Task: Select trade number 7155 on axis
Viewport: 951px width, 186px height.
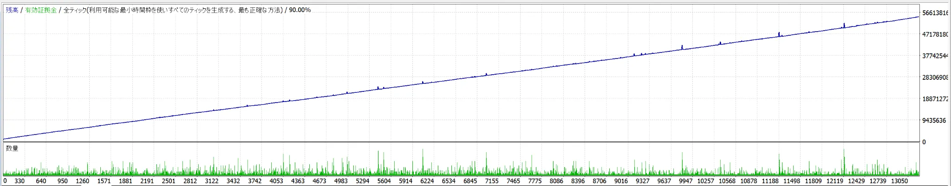Action: (x=491, y=181)
